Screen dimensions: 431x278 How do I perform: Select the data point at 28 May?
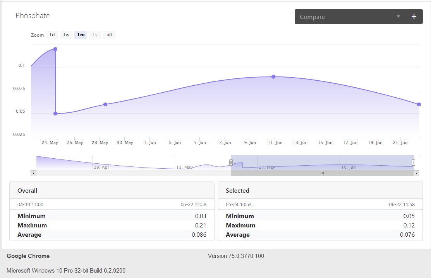click(105, 105)
